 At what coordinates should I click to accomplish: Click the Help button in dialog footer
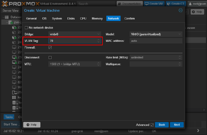tap(32, 125)
